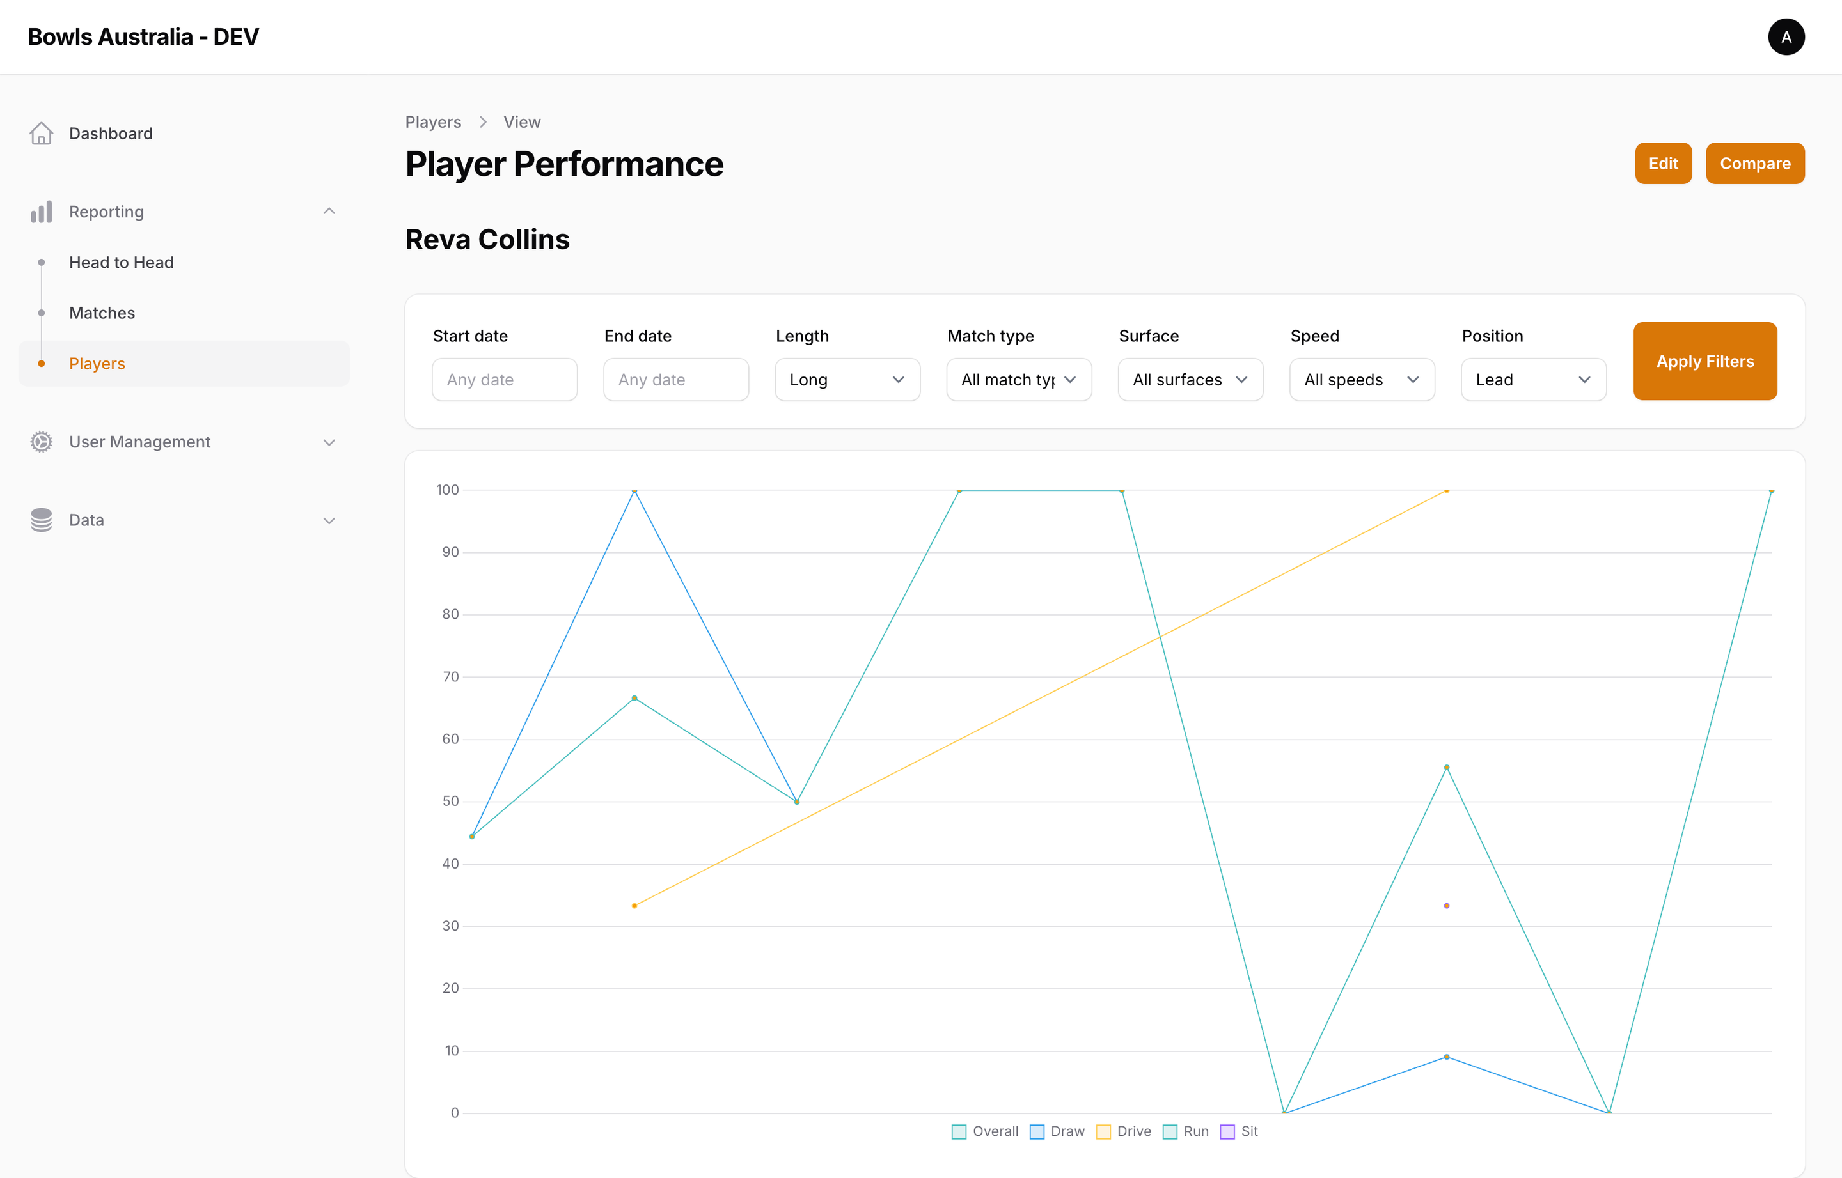Click the Edit button

1664,163
